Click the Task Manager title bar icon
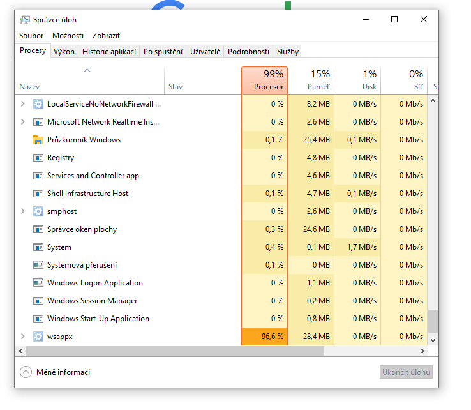 (x=25, y=20)
